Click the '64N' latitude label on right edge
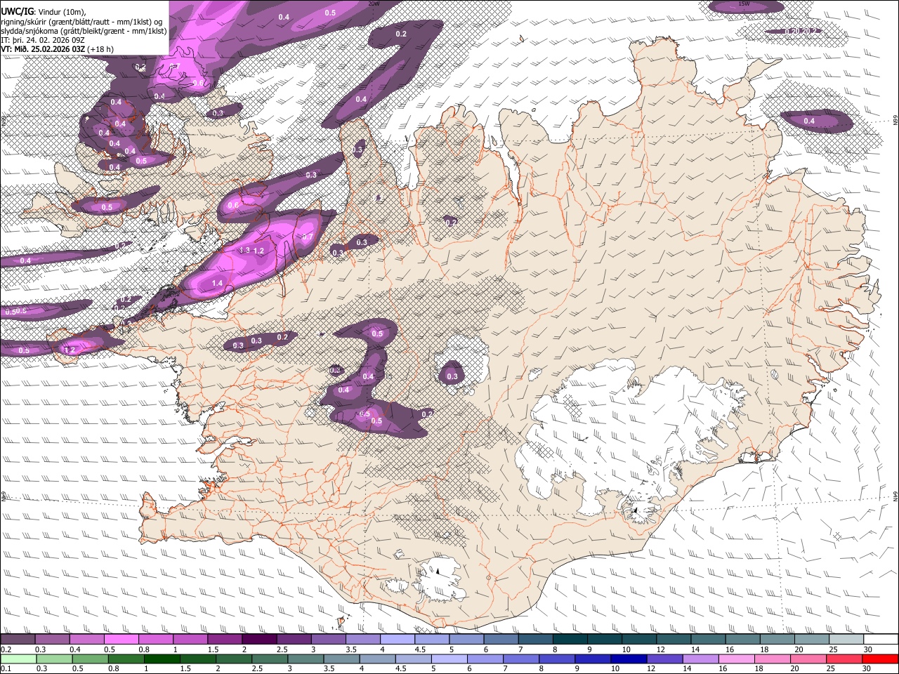Viewport: 899px width, 674px height. click(895, 496)
